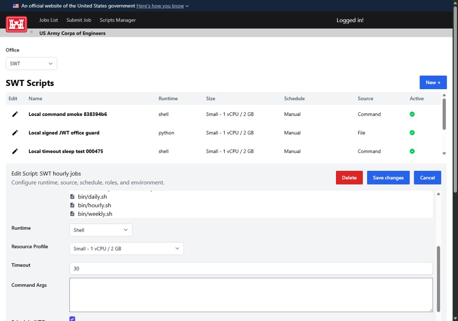Click the Active column header
Screen dimensions: 458x321
coord(417,99)
